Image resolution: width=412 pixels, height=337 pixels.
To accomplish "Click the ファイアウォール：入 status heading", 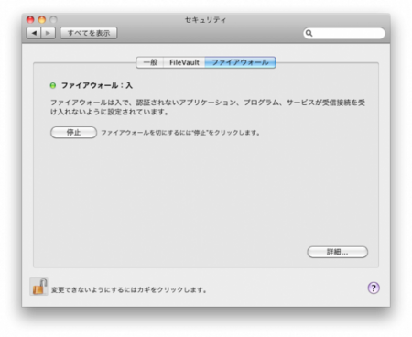I will tap(97, 85).
